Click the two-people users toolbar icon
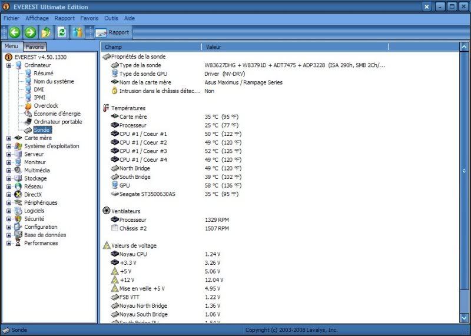Image resolution: width=471 pixels, height=336 pixels. 77,32
